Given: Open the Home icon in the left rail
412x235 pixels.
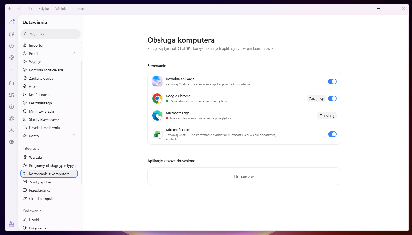Looking at the screenshot, I should click(x=11, y=22).
